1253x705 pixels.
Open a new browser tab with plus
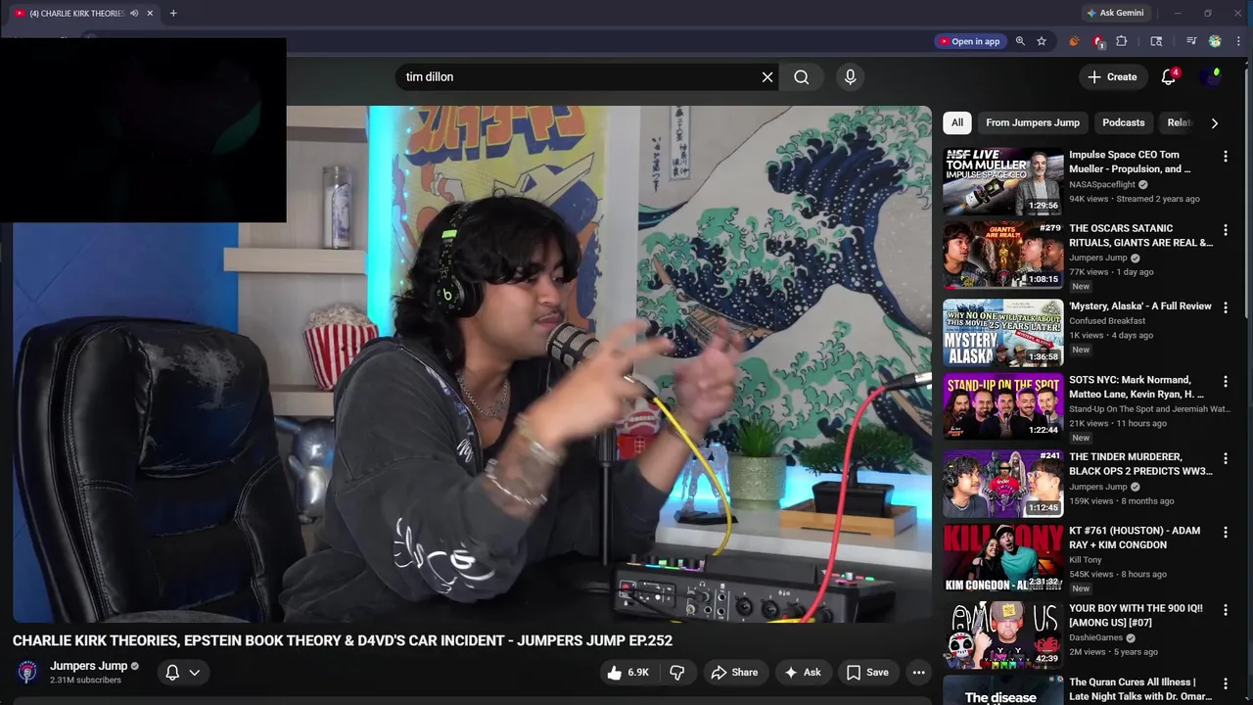173,14
